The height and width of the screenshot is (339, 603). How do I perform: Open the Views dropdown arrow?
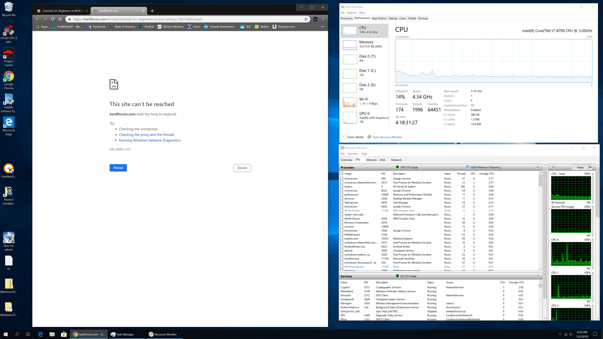pos(590,167)
